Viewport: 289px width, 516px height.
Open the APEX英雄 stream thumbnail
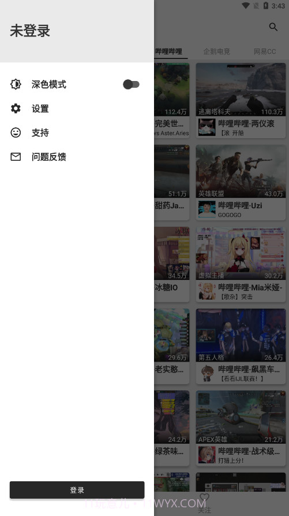pyautogui.click(x=241, y=417)
